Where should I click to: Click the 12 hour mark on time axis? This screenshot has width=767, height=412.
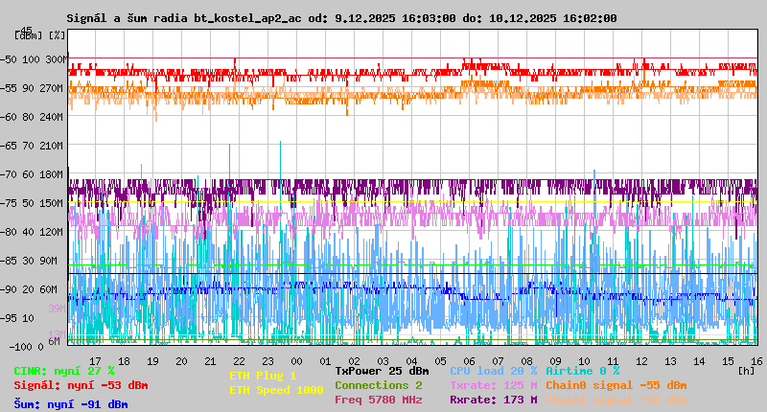coord(641,360)
